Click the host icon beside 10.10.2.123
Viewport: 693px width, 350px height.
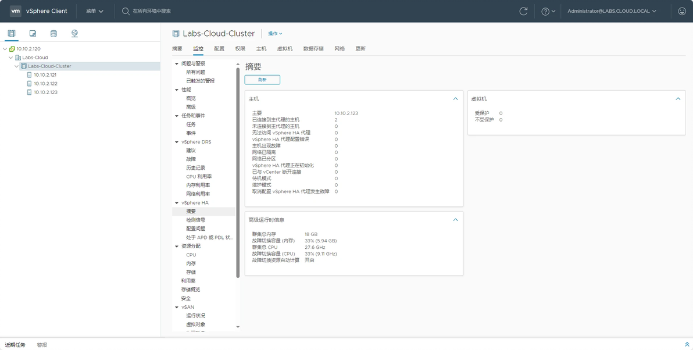tap(30, 92)
